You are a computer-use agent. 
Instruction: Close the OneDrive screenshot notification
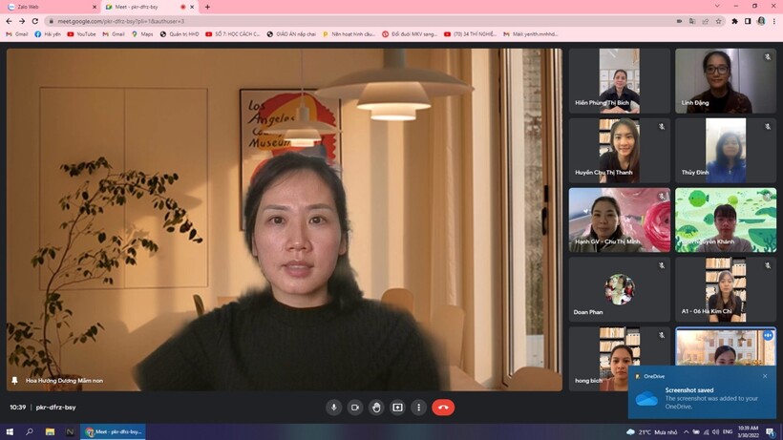(x=765, y=376)
